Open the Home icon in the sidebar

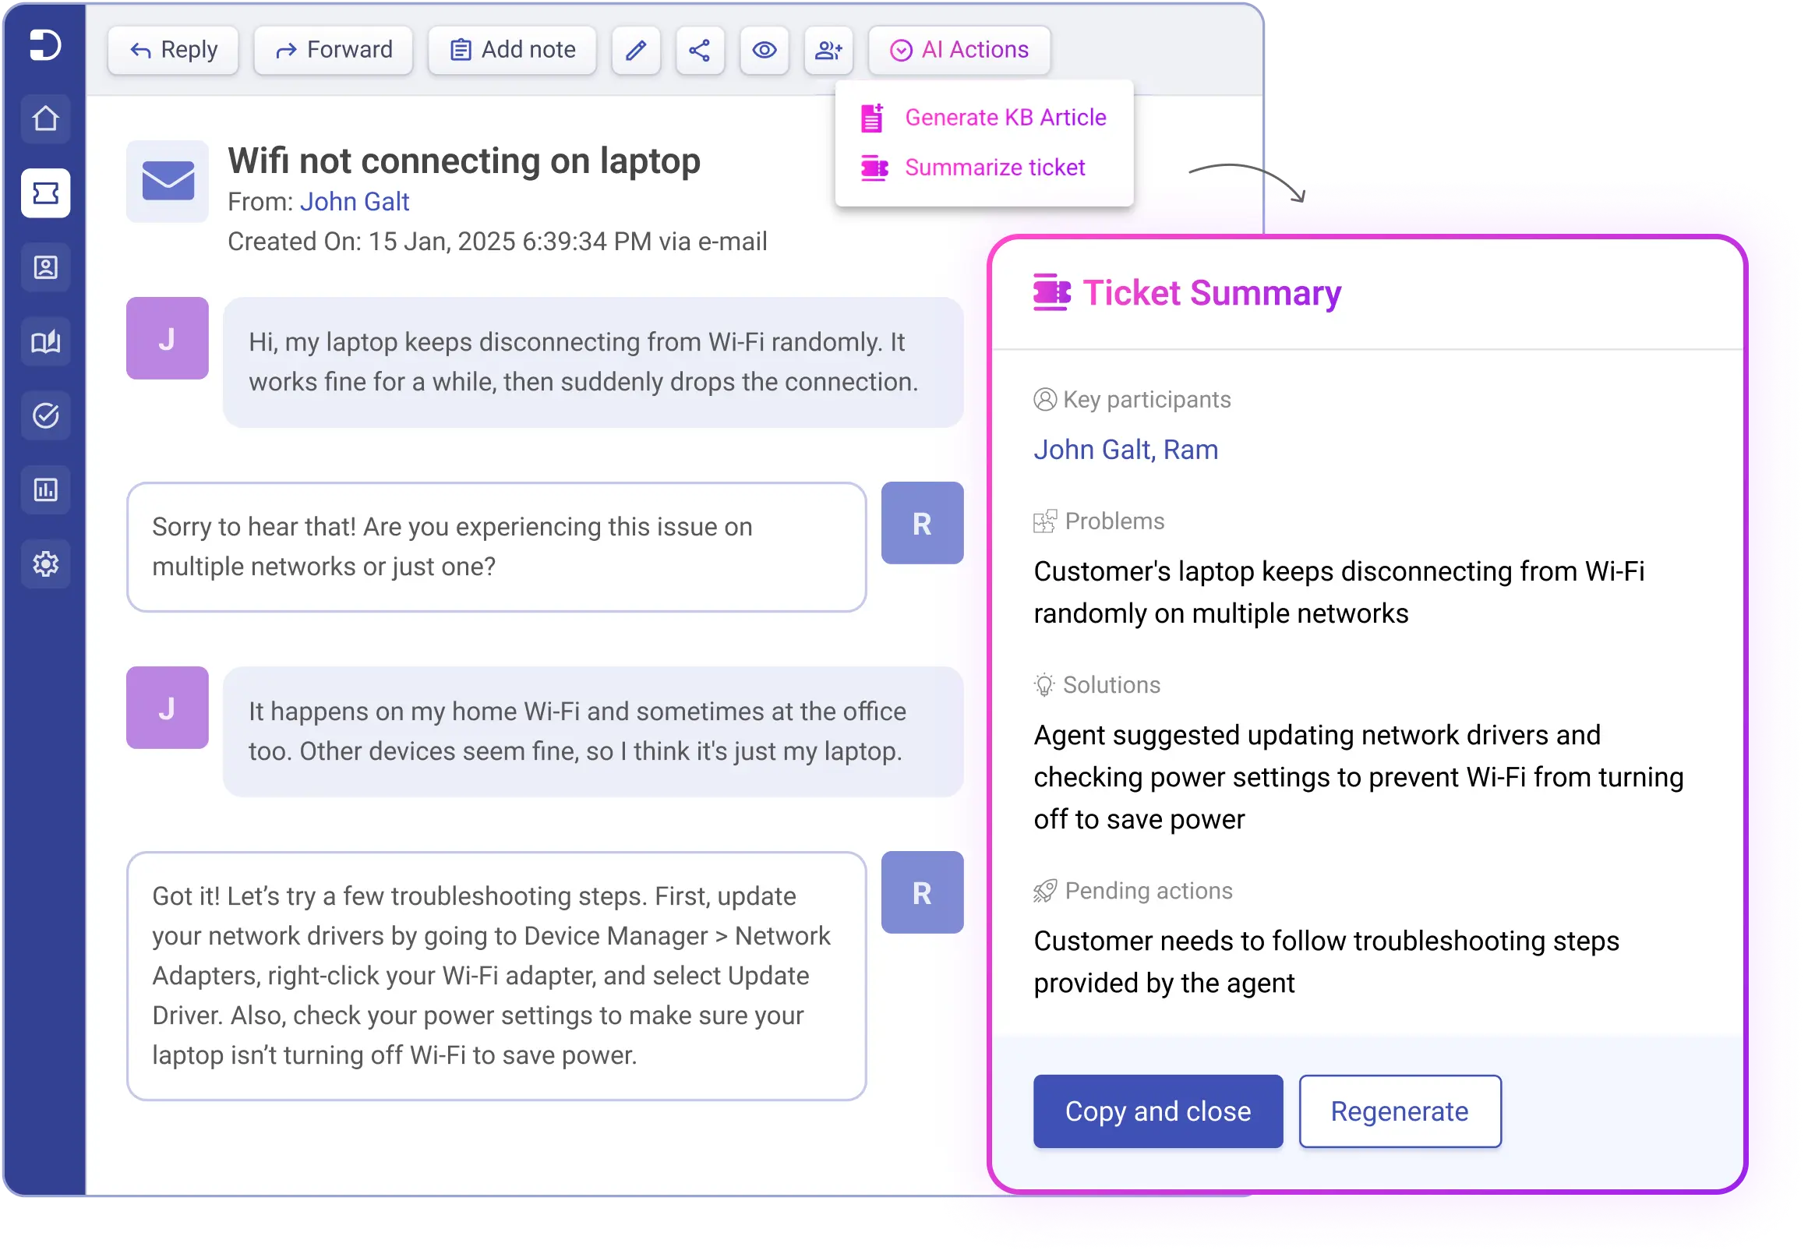point(44,118)
